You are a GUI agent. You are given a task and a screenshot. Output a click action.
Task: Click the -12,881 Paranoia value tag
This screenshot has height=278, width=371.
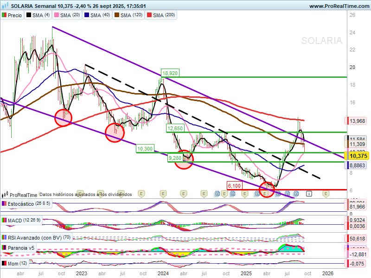point(357,254)
